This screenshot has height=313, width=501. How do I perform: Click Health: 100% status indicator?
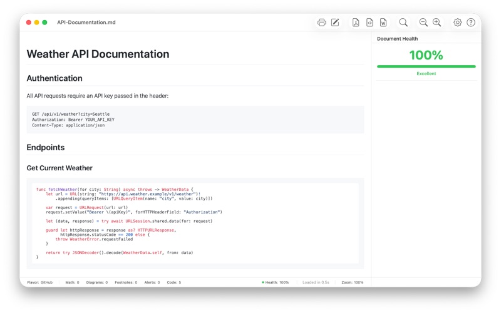(275, 282)
